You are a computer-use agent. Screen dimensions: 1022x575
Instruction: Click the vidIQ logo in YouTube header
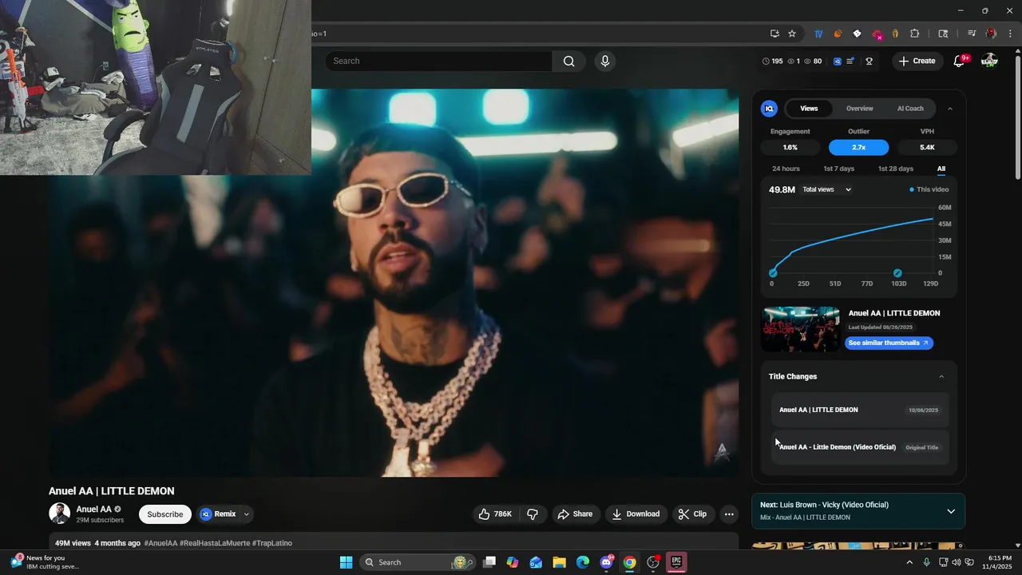pos(838,61)
